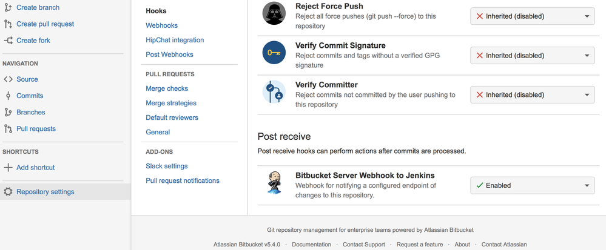
Task: Open Merge checks settings
Action: (167, 88)
